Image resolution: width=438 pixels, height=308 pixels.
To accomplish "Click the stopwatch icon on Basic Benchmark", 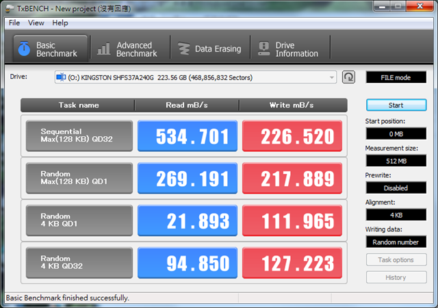I will point(24,49).
